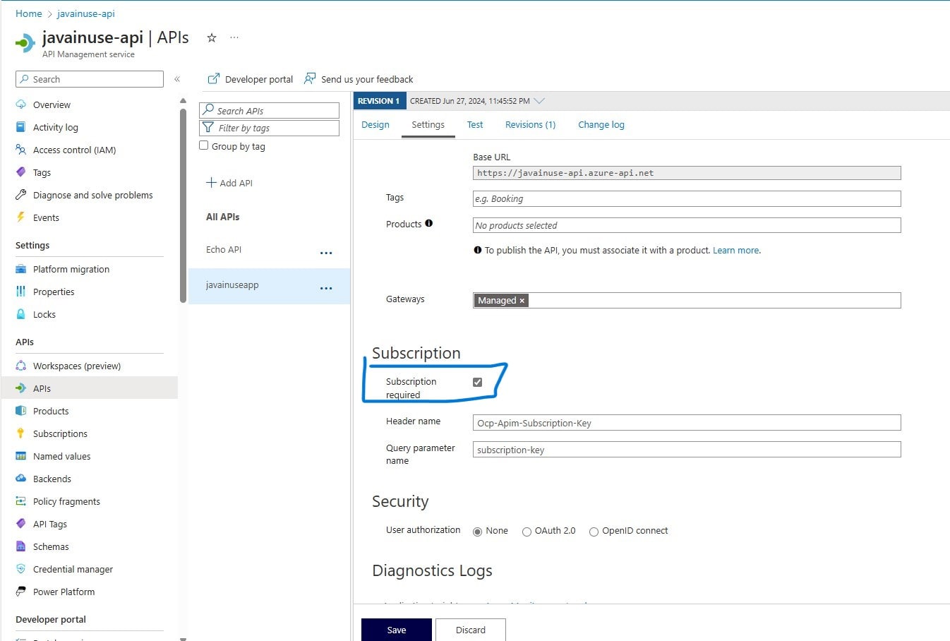Switch to the Settings tab
Viewport: 950px width, 641px height.
click(428, 124)
